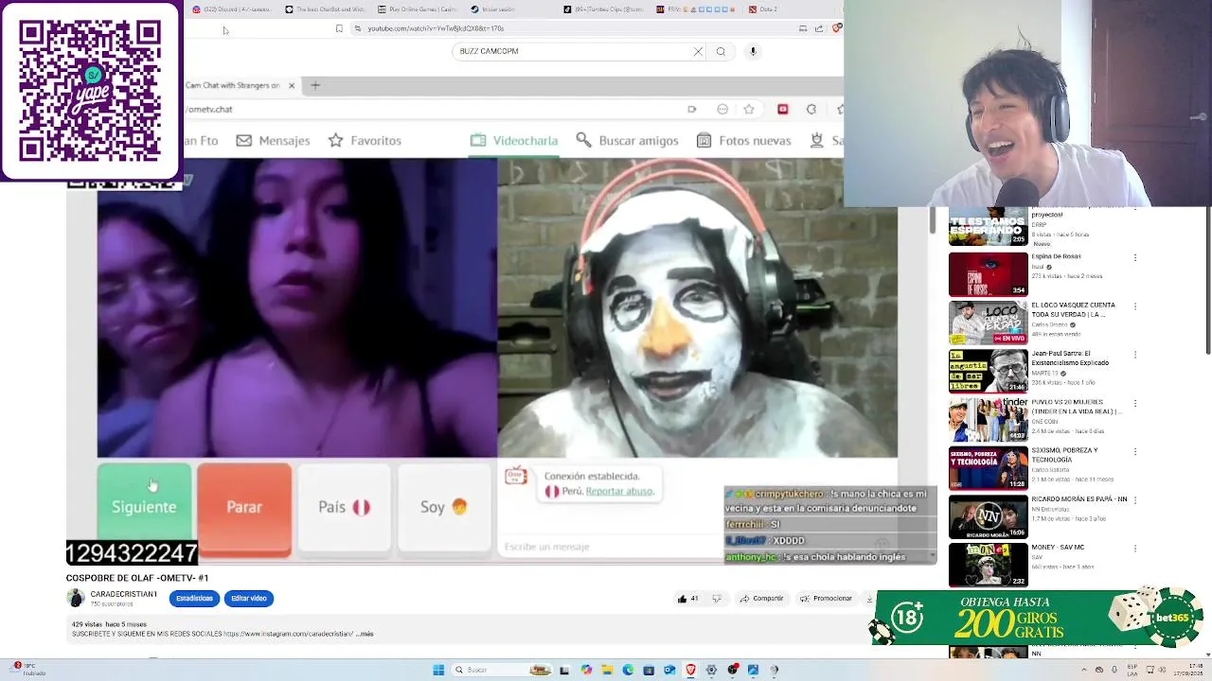Viewport: 1212px width, 681px height.
Task: Click the YouTube voice search microphone
Action: point(753,51)
